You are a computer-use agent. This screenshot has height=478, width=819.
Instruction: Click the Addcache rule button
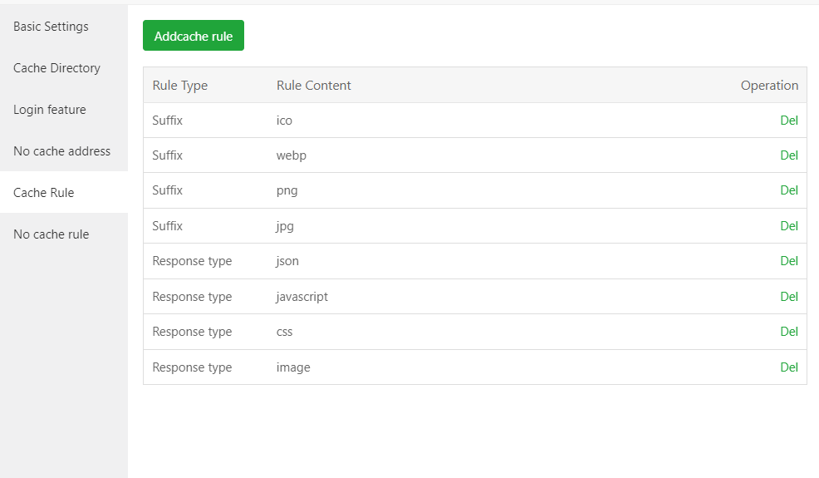tap(194, 36)
